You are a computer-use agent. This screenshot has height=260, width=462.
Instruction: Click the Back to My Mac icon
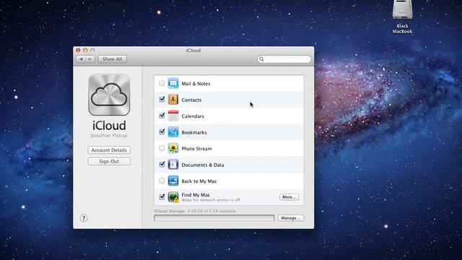[173, 181]
